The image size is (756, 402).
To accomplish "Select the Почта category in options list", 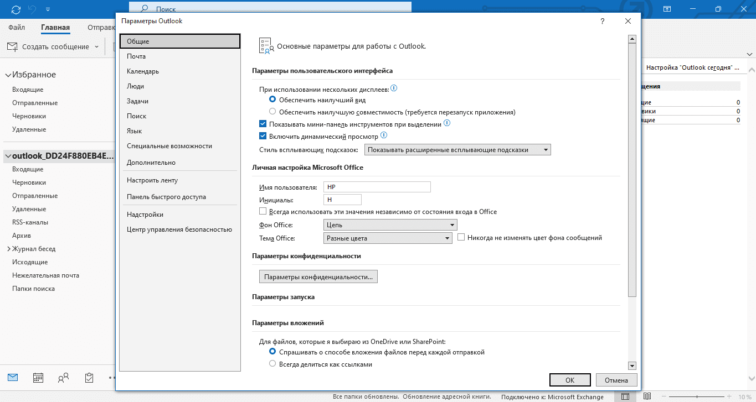I will click(136, 56).
